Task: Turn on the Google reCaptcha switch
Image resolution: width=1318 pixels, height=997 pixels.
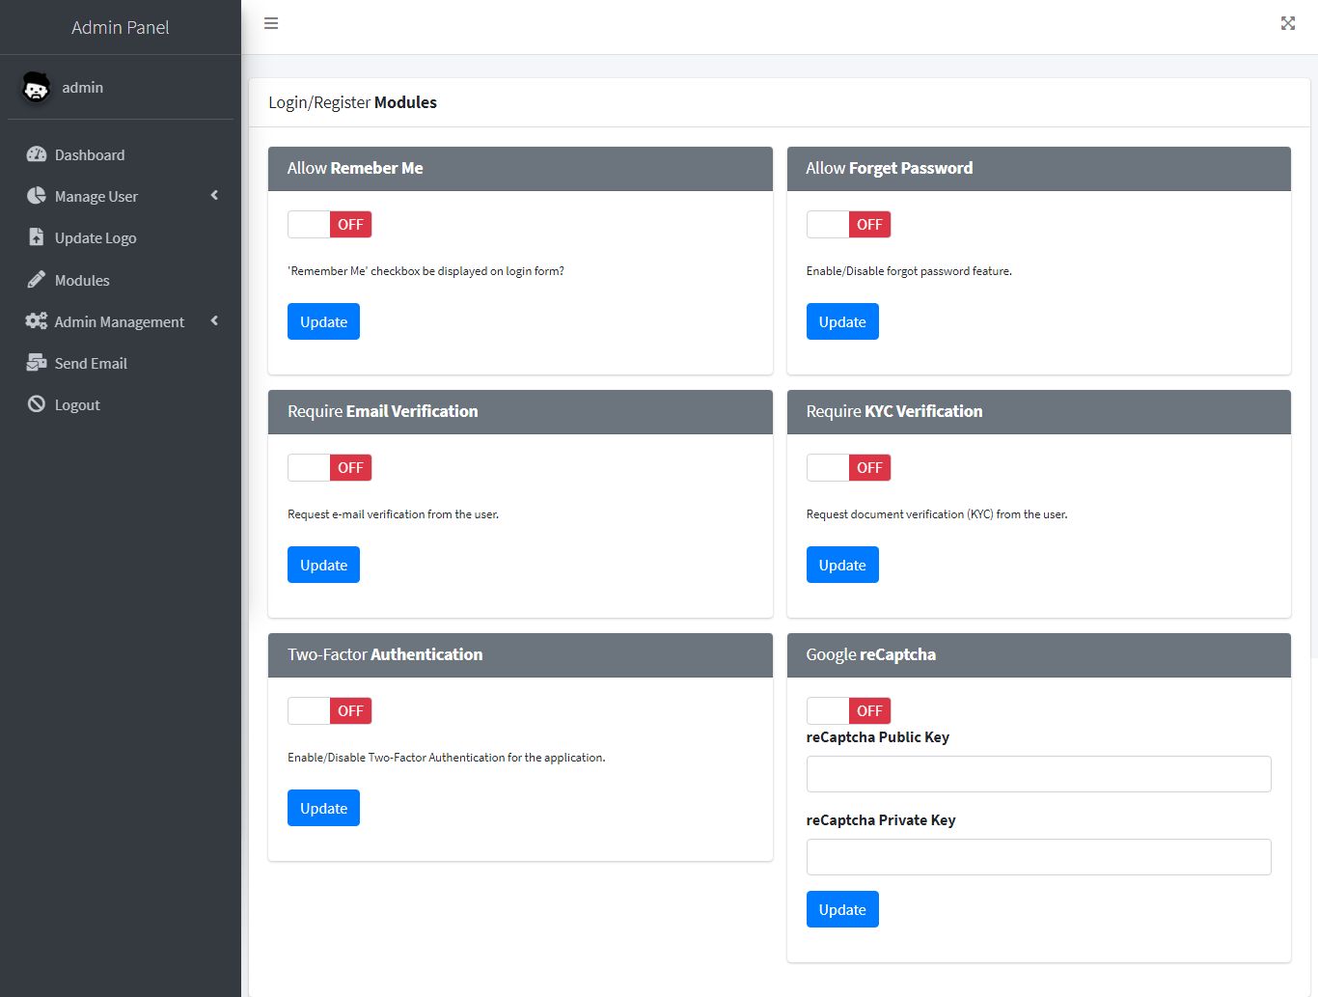Action: coord(848,710)
